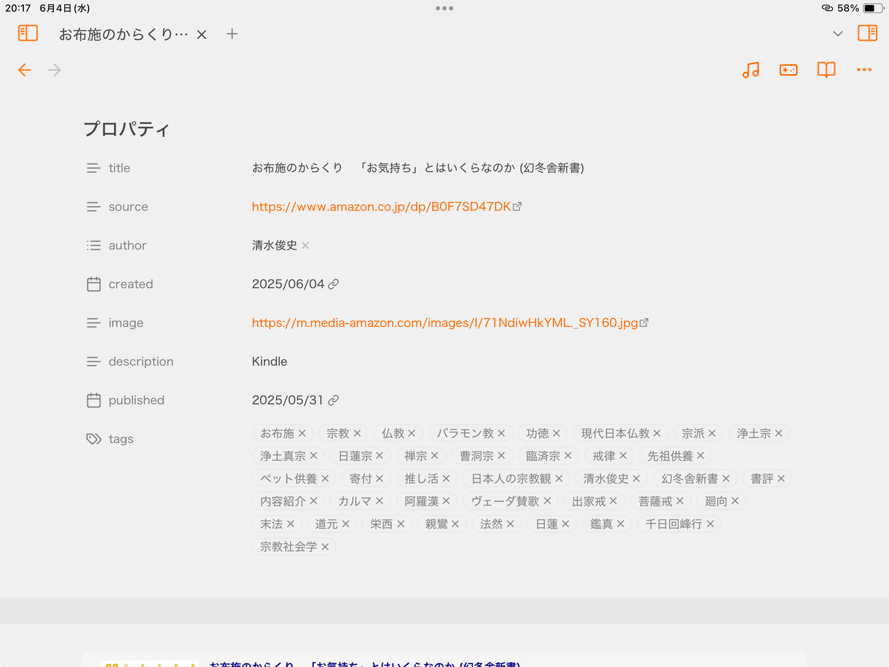This screenshot has width=889, height=667.
Task: Open the music note icon
Action: (751, 70)
